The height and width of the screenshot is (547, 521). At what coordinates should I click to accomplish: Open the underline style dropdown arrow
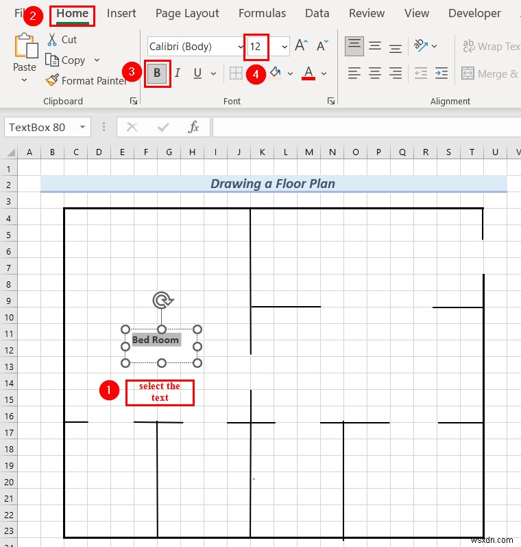(x=213, y=73)
